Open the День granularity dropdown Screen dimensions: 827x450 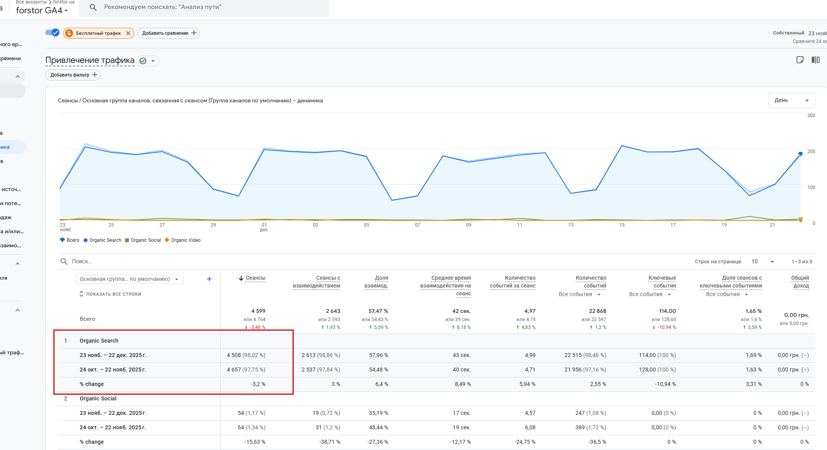pyautogui.click(x=791, y=100)
